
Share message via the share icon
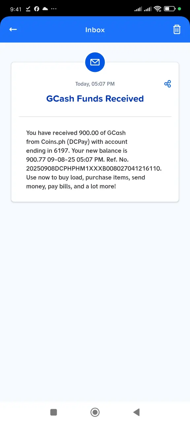click(x=168, y=84)
